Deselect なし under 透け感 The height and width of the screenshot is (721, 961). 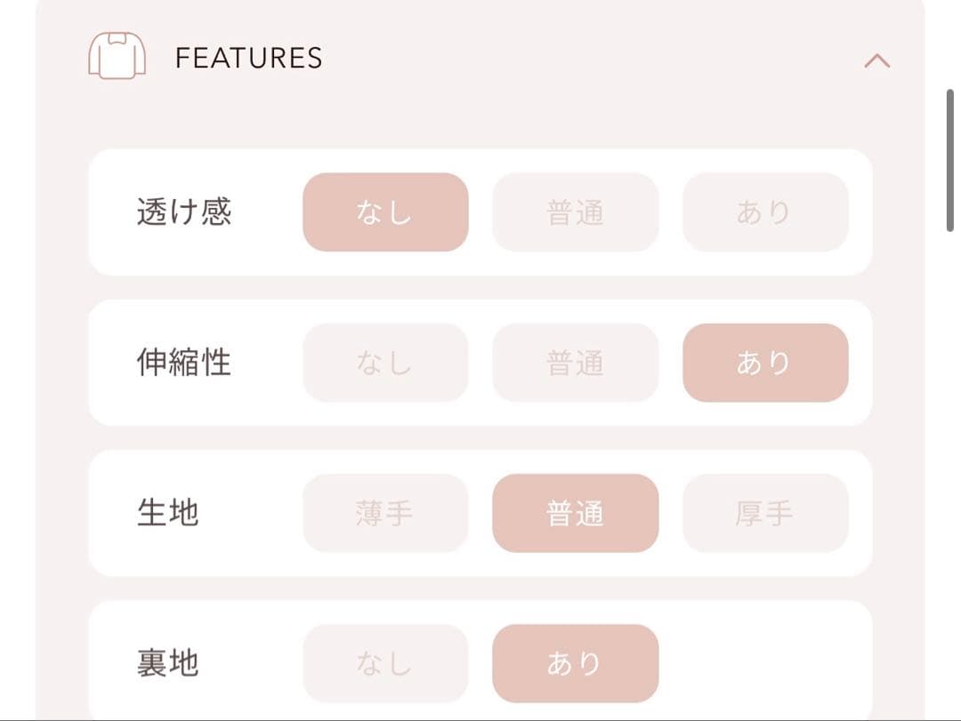tap(385, 211)
